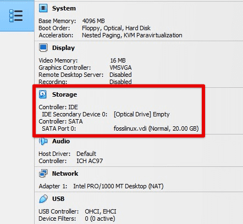Click the Controller: SATA line

point(60,121)
